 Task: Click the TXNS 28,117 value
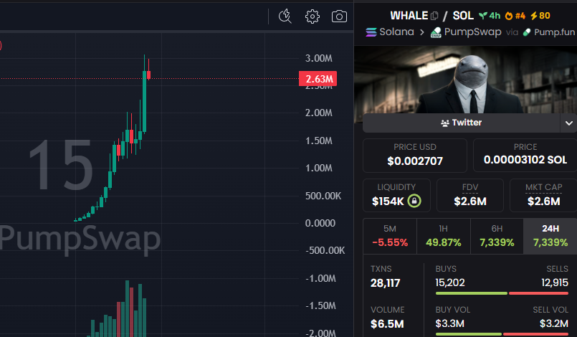point(385,283)
